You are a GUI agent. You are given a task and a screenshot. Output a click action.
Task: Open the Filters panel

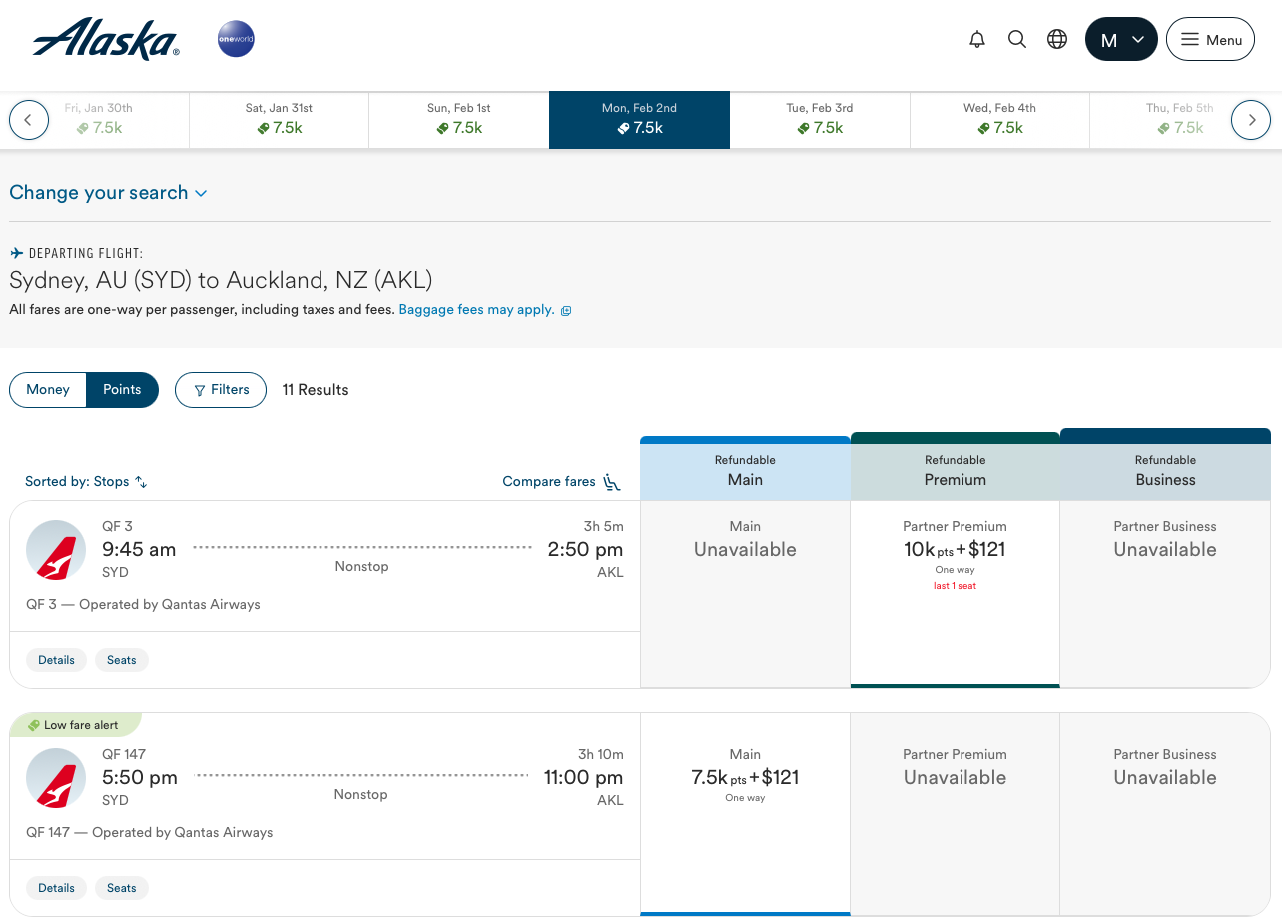[220, 390]
